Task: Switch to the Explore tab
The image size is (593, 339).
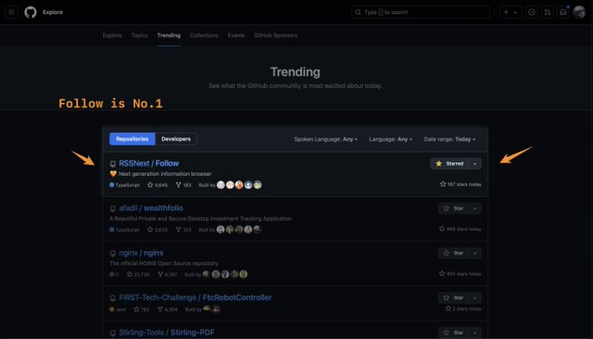Action: point(112,35)
